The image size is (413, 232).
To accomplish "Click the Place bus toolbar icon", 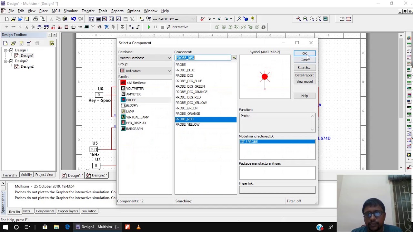I will (138, 27).
